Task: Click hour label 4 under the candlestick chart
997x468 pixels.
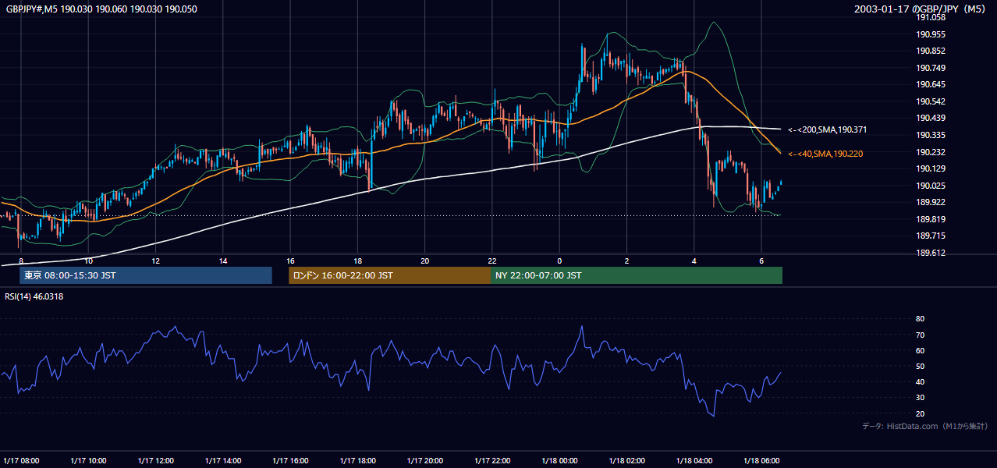Action: point(694,261)
